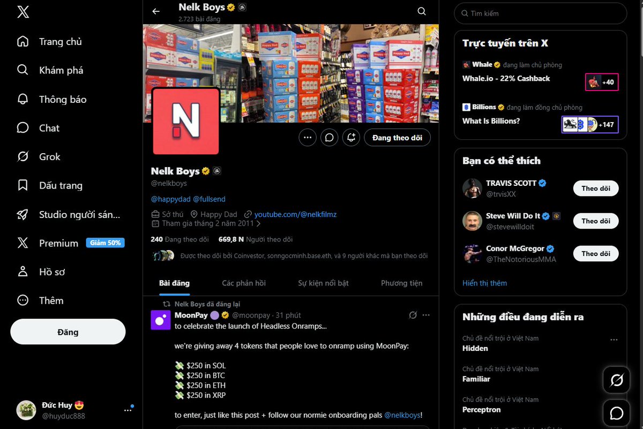This screenshot has height=429, width=643.
Task: Follow TRAVIS SCOTT
Action: pos(596,188)
